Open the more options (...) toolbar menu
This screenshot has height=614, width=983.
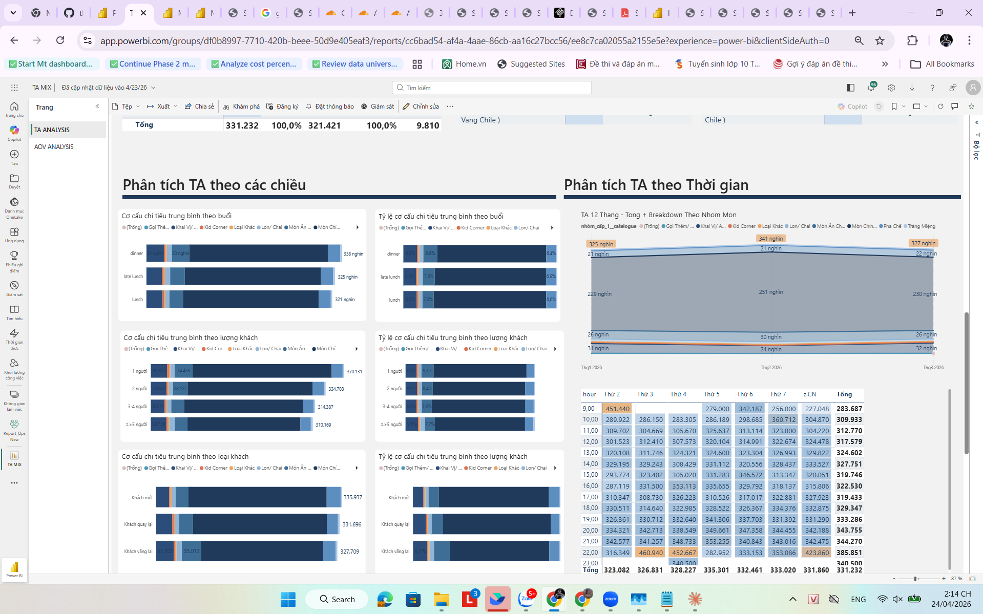click(450, 106)
